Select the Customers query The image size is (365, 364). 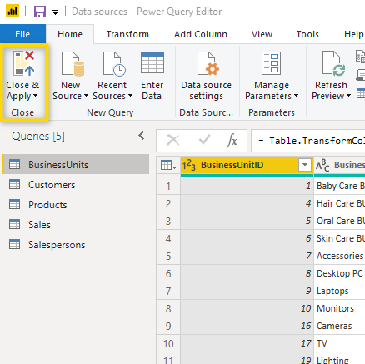point(76,185)
